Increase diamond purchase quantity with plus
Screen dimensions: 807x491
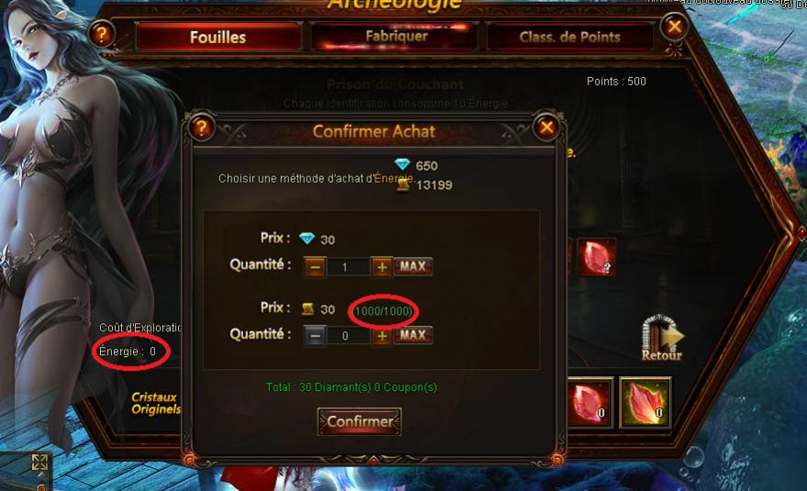(x=381, y=266)
